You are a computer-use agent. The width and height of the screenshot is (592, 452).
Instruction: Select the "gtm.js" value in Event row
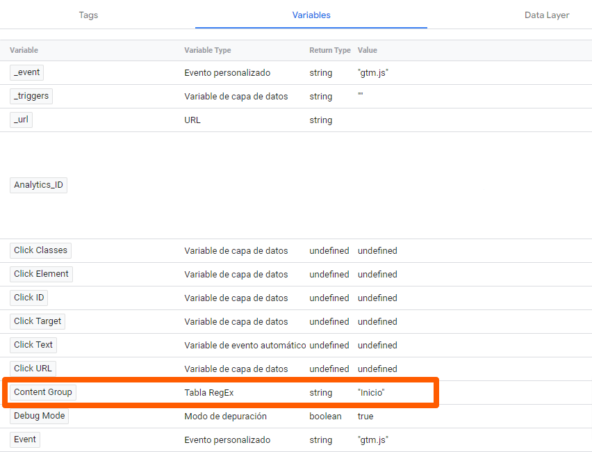pos(373,440)
